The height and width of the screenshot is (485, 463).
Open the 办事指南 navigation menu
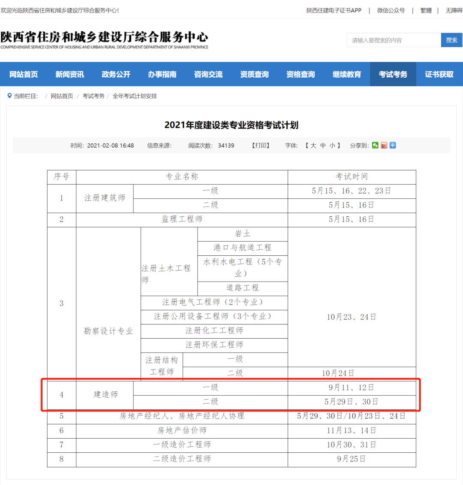click(162, 74)
